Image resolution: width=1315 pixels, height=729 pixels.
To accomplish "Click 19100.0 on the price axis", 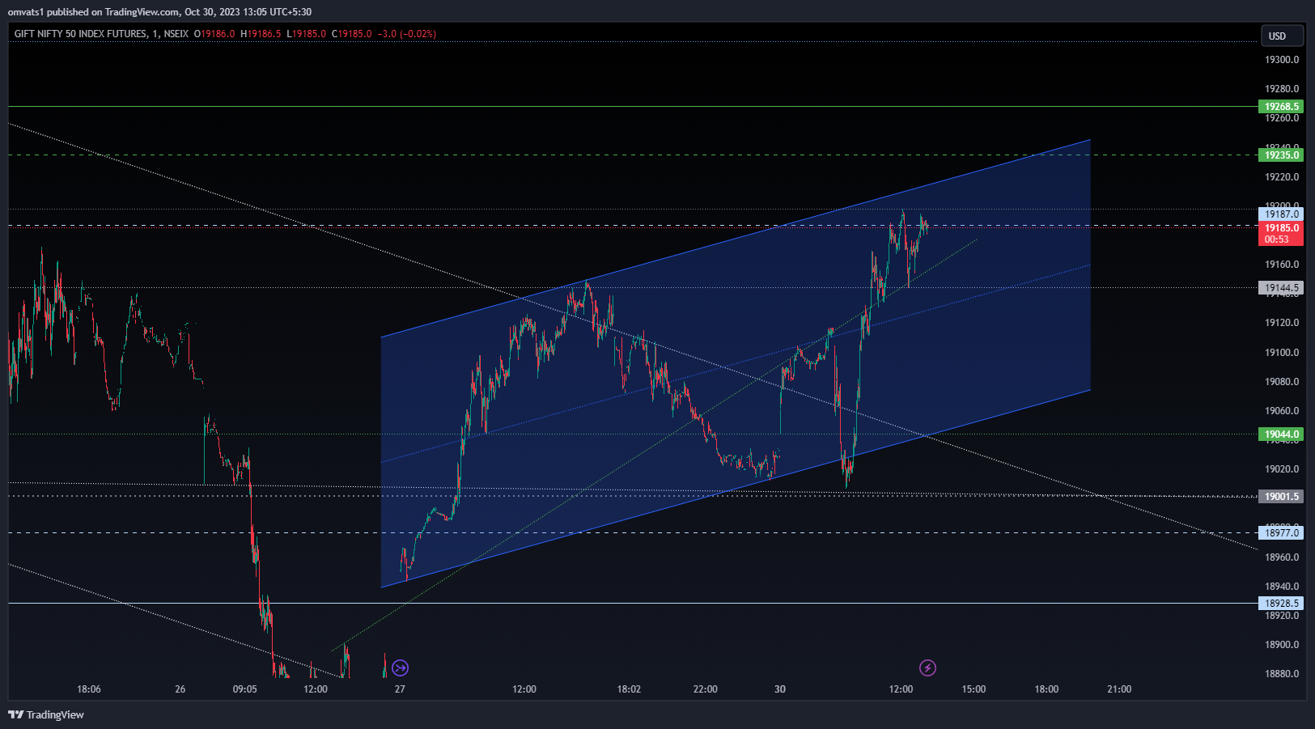I will tap(1282, 353).
